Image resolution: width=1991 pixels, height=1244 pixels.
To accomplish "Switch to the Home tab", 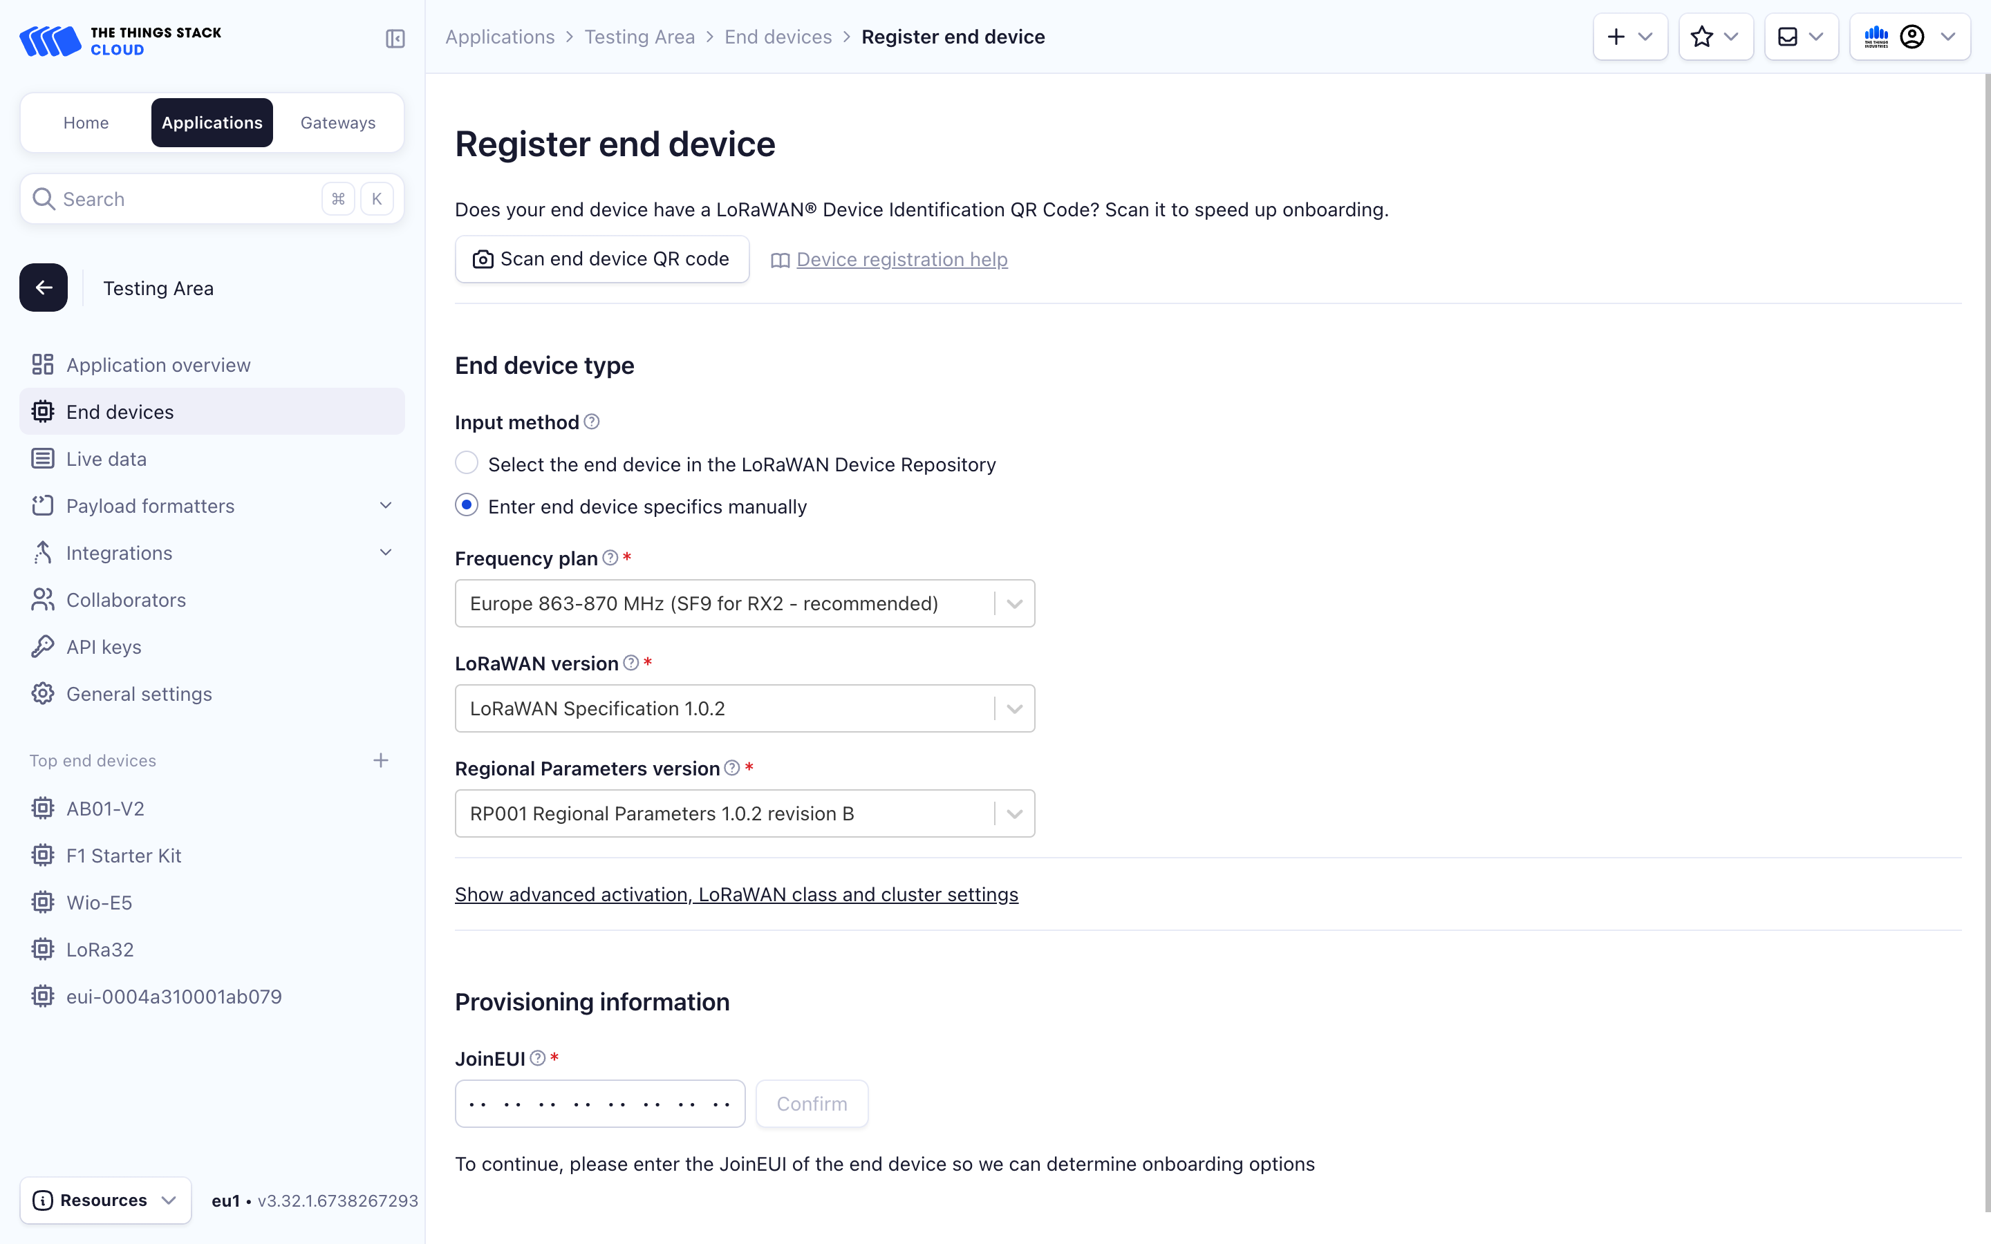I will coord(86,122).
